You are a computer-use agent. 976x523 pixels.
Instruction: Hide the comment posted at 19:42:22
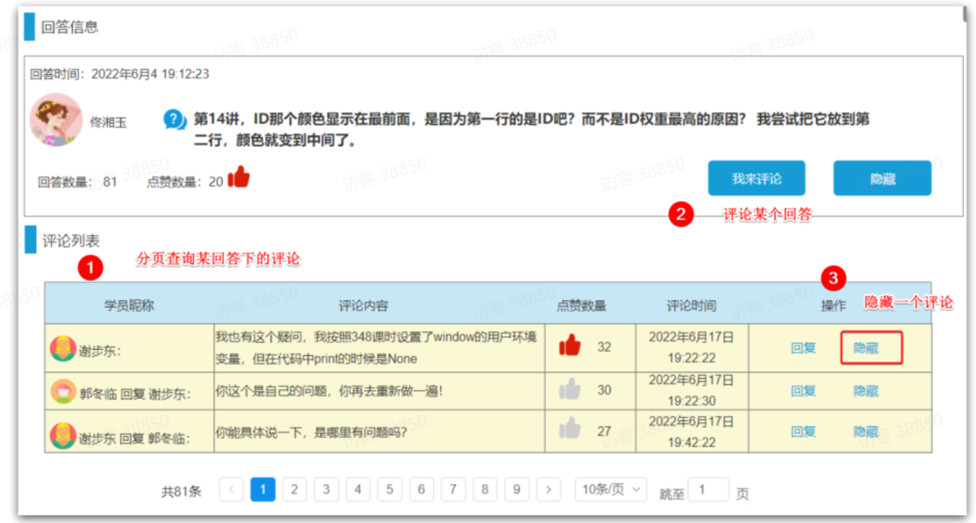866,432
